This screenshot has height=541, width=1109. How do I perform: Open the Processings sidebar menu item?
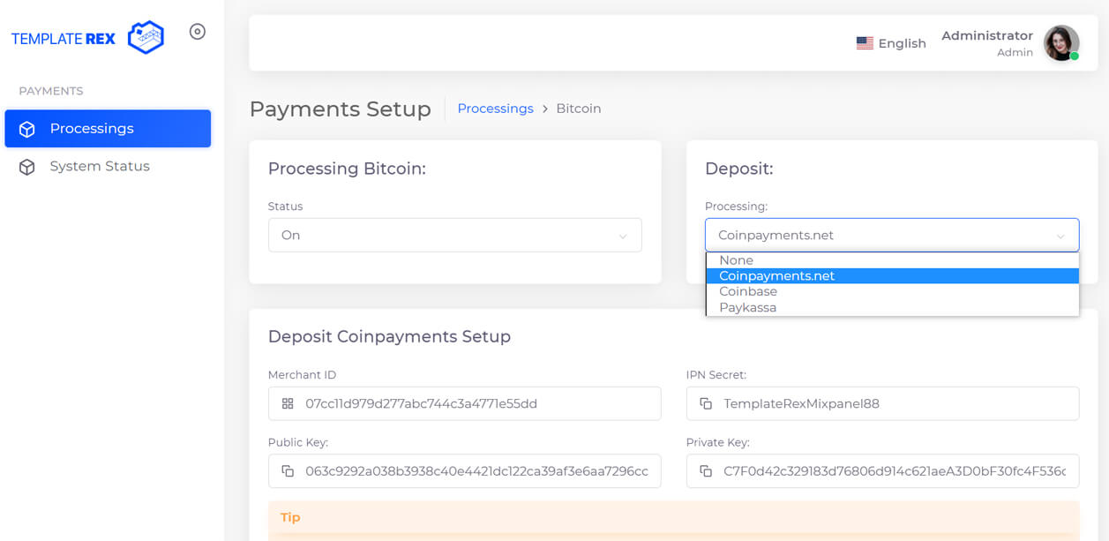(x=108, y=129)
